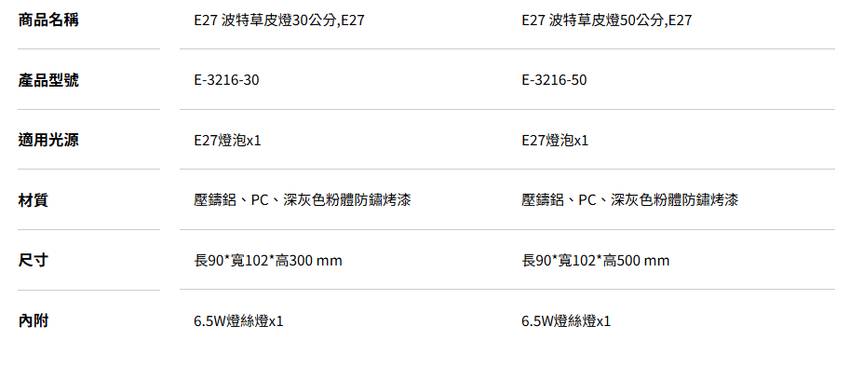850x381 pixels.
Task: Click the 尺寸 row label
Action: [34, 261]
